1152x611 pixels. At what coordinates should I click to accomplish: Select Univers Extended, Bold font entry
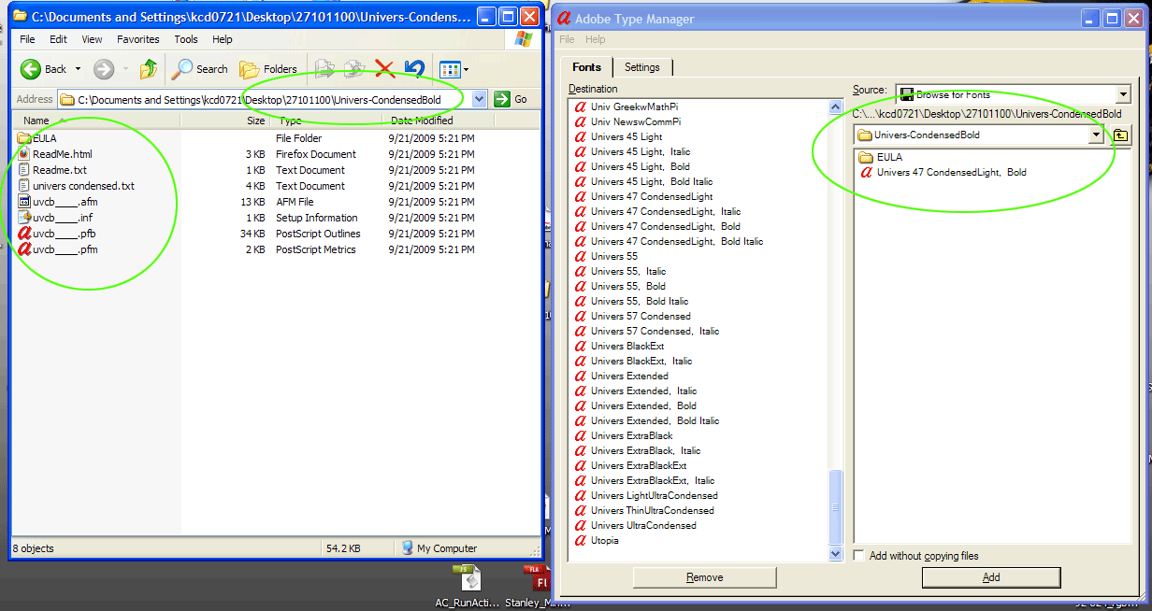pyautogui.click(x=635, y=405)
